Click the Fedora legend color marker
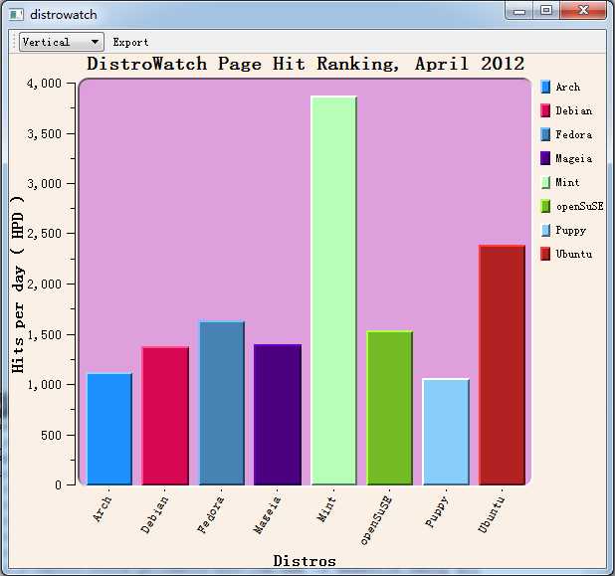The width and height of the screenshot is (615, 576). click(545, 134)
